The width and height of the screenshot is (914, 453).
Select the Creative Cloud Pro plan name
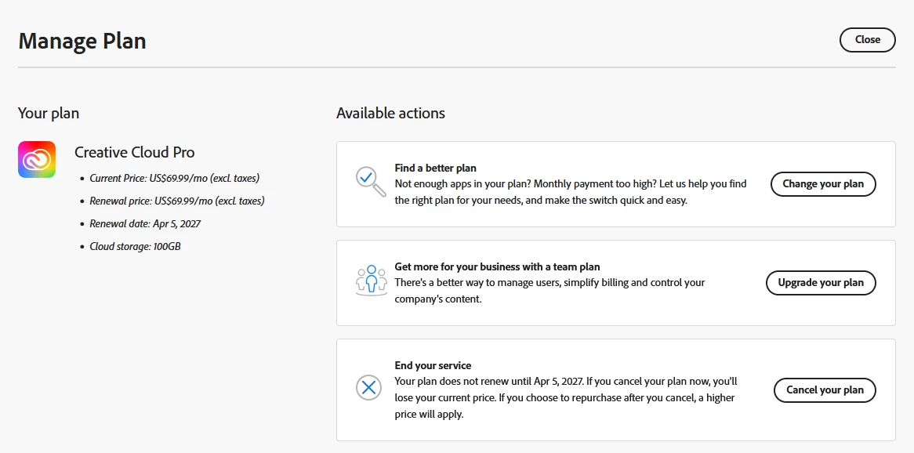pos(135,152)
